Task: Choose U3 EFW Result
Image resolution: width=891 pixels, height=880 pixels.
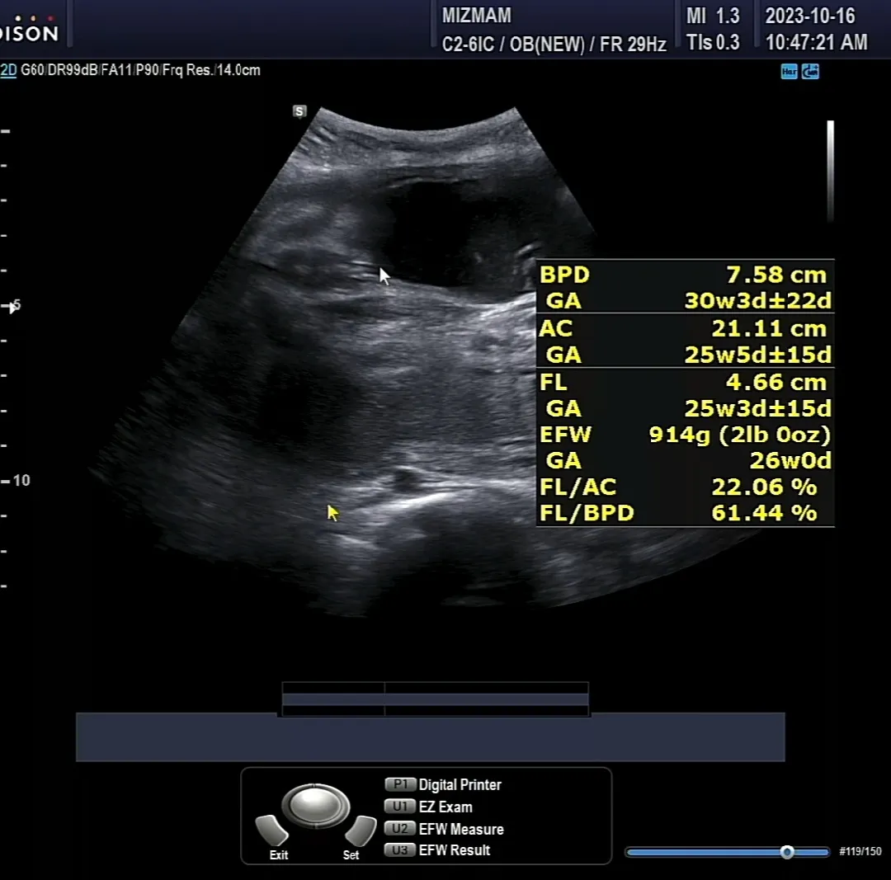Action: click(x=437, y=849)
